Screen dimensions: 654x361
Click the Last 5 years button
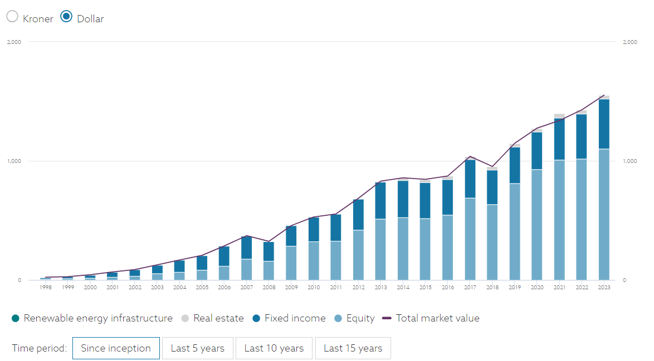tap(197, 348)
